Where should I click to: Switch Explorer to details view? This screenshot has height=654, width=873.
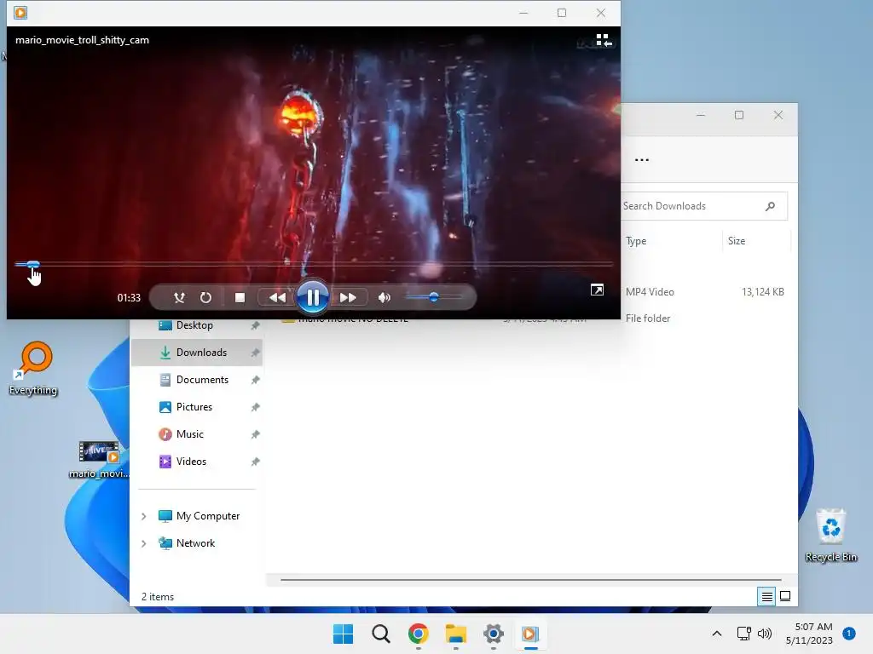pyautogui.click(x=766, y=597)
